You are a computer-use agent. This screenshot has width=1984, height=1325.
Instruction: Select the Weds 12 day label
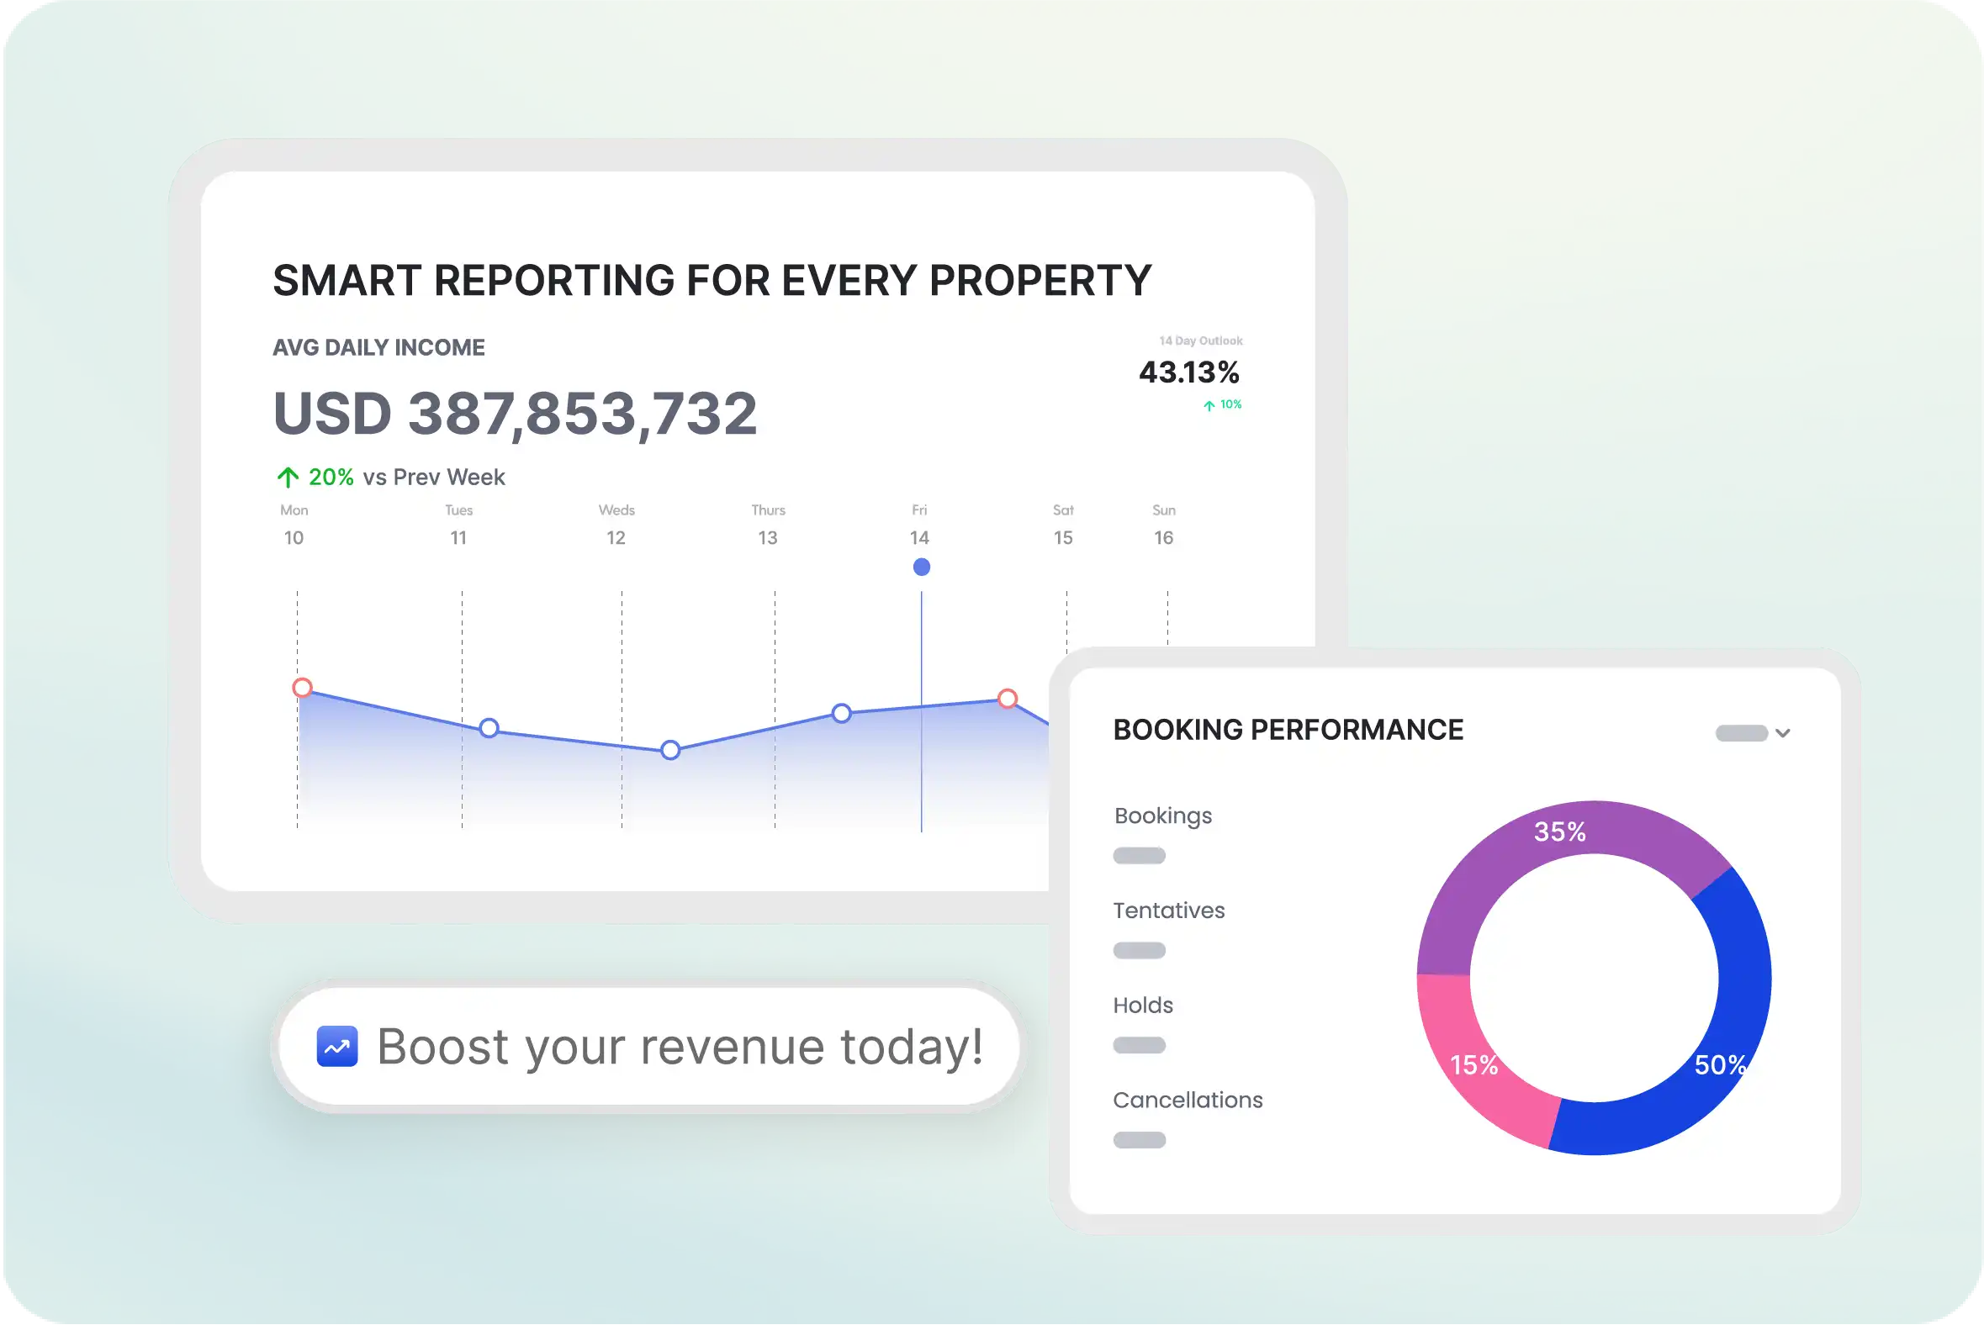(x=616, y=525)
